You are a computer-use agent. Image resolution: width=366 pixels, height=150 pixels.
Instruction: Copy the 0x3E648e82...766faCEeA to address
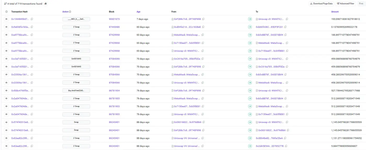coord(285,138)
